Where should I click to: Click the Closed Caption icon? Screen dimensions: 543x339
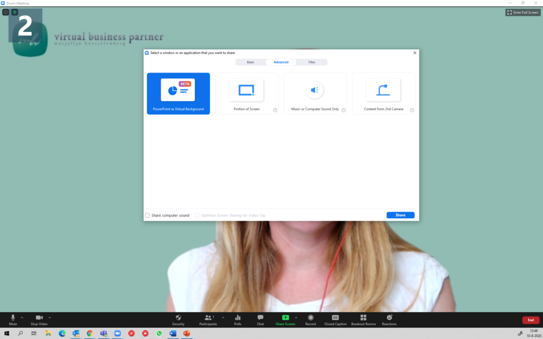point(335,318)
